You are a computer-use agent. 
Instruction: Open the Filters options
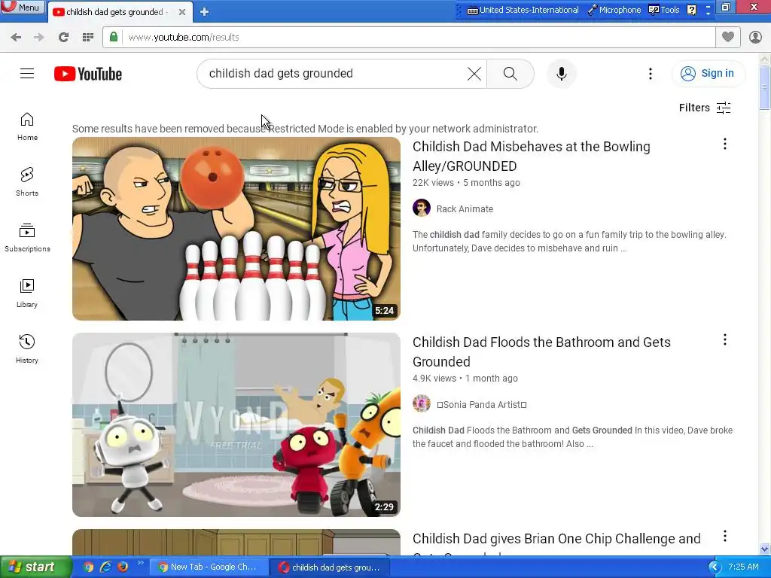point(705,108)
